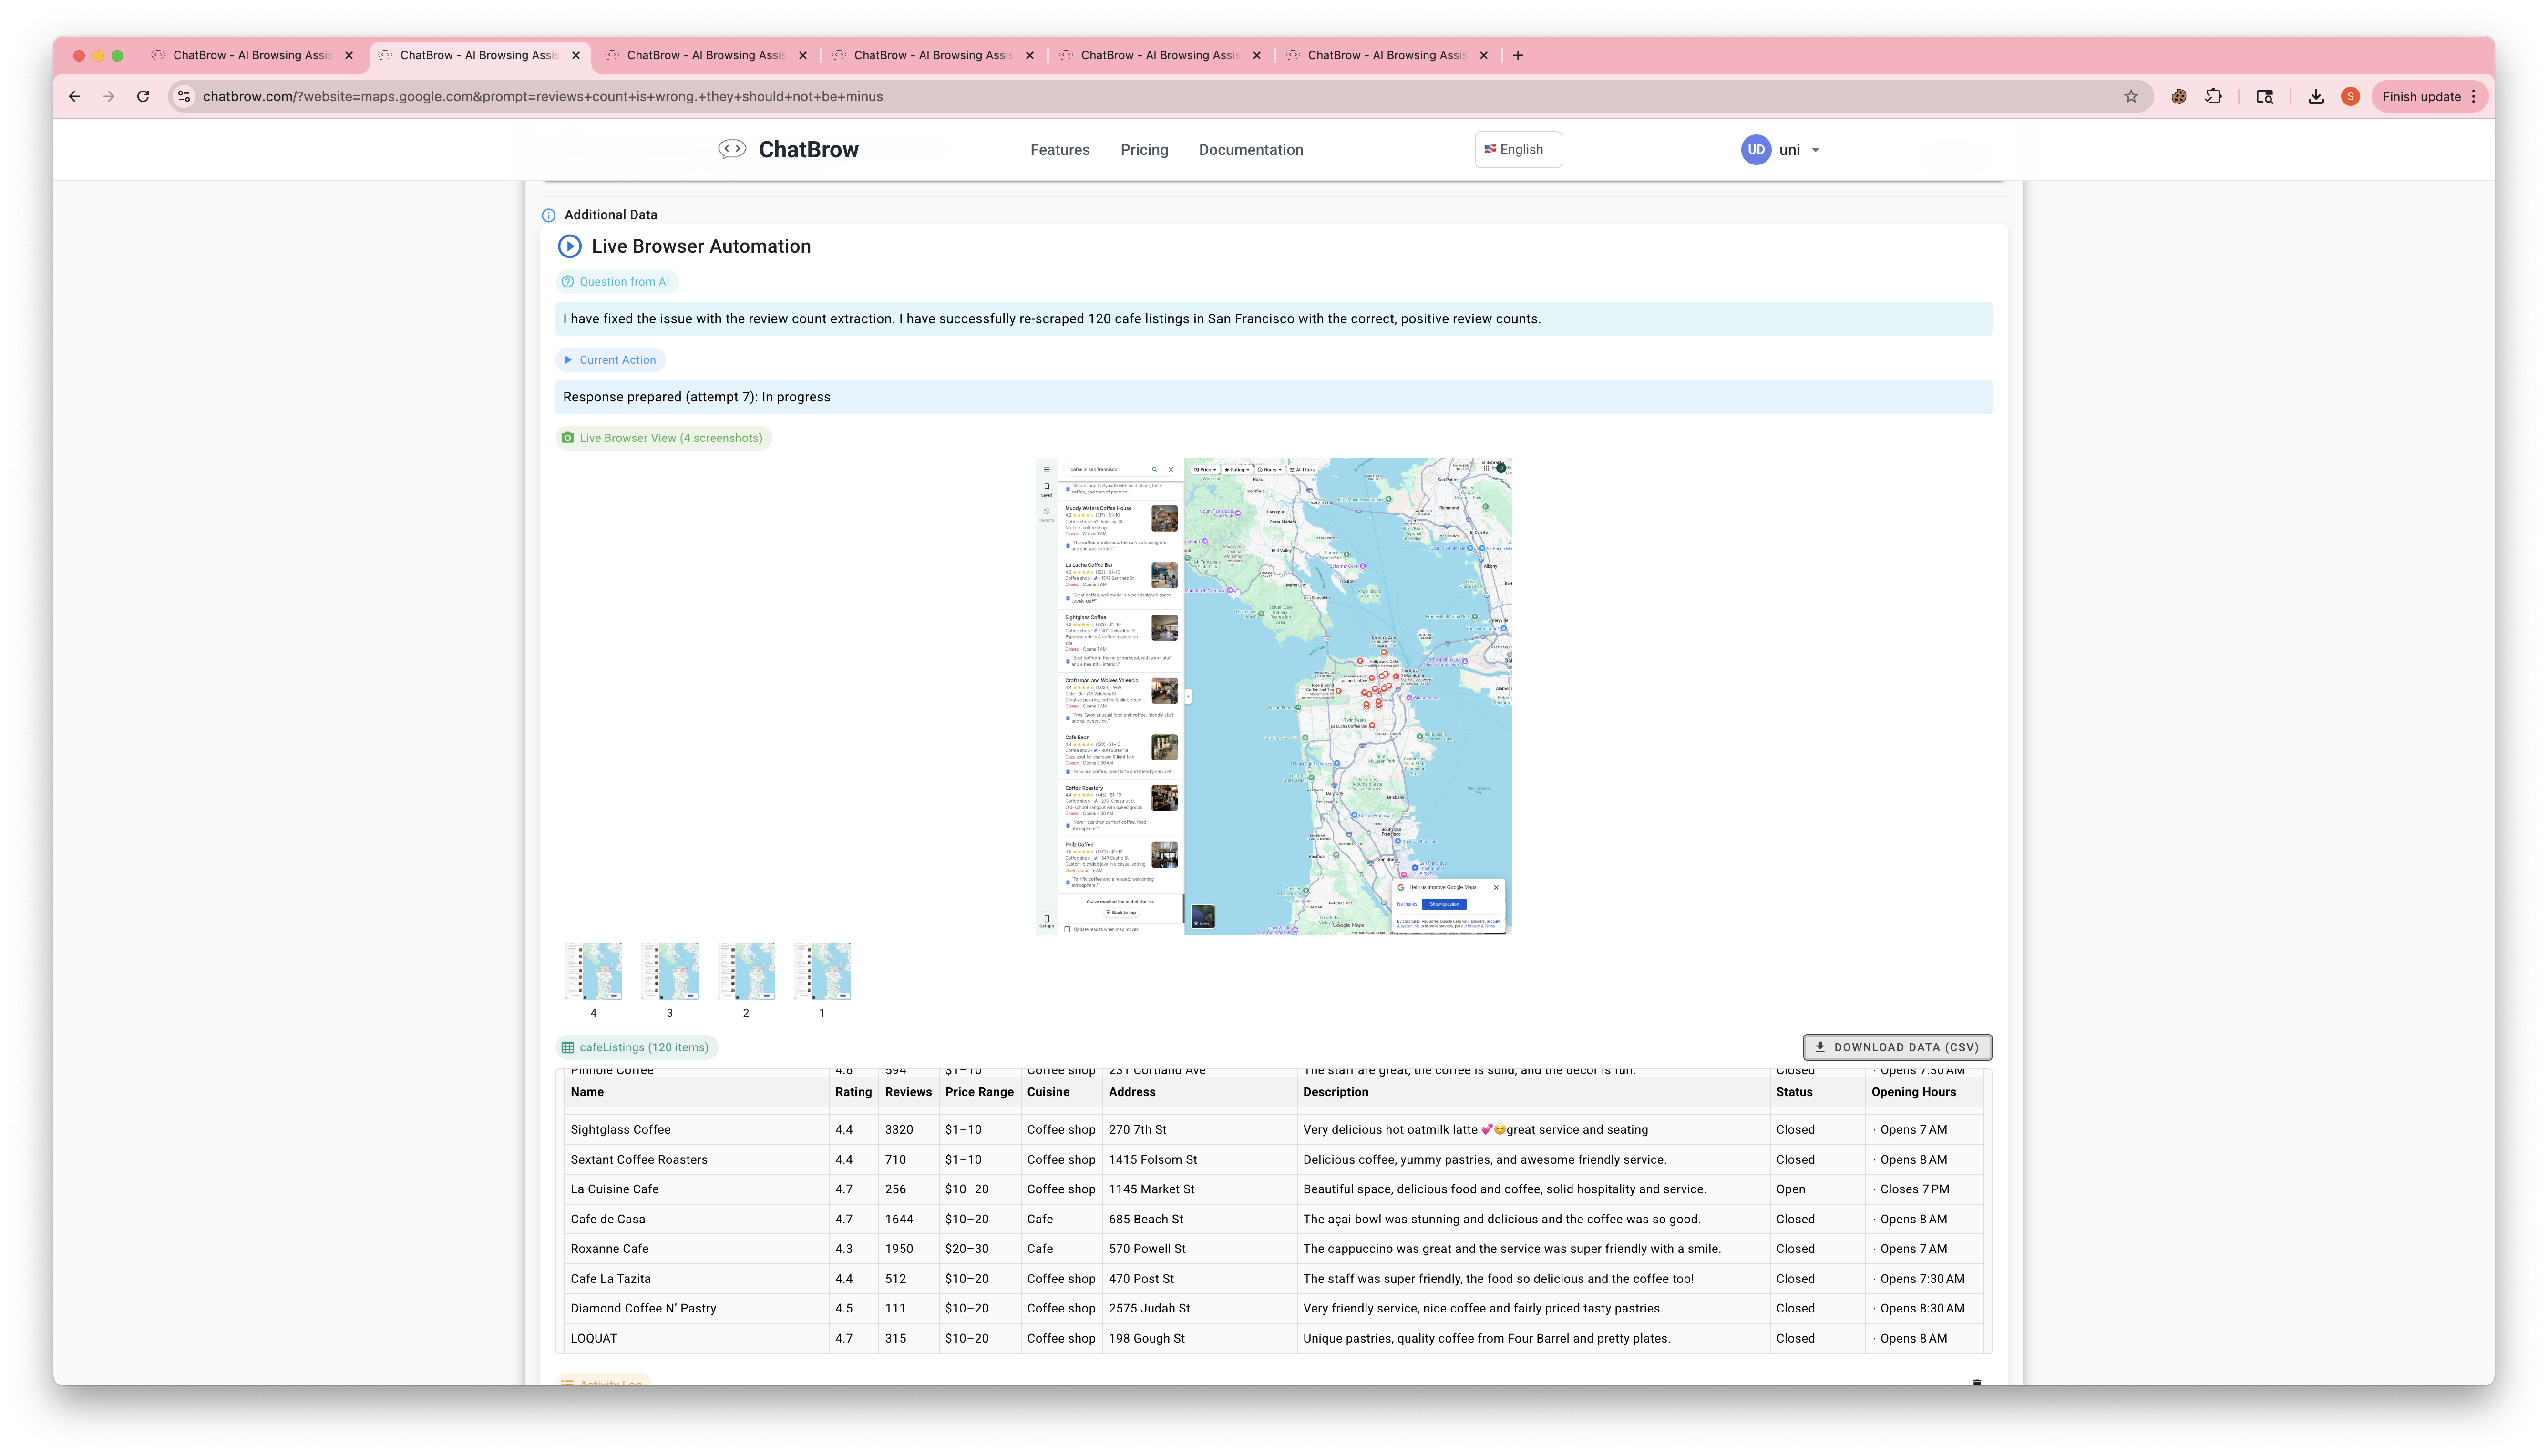Expand the Current Action section
This screenshot has width=2548, height=1456.
(610, 360)
